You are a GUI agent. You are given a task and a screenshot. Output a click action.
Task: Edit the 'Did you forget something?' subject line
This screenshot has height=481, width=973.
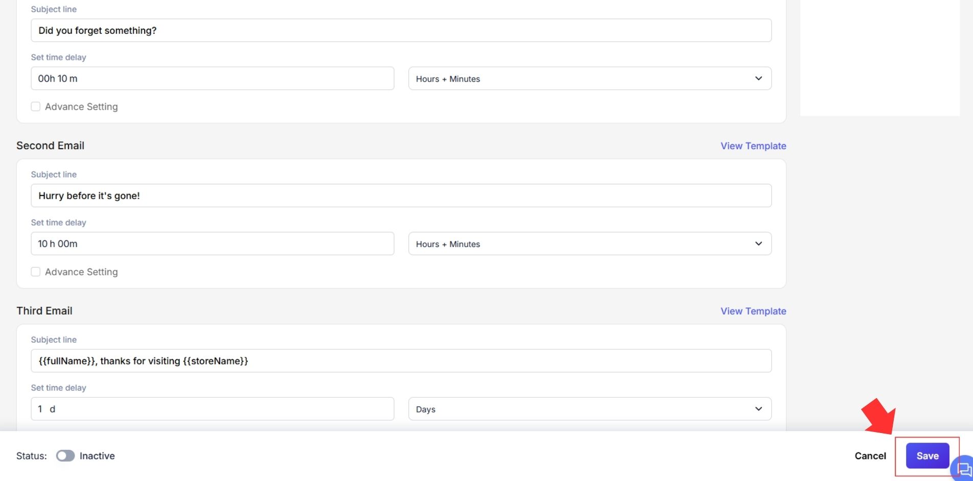click(401, 31)
